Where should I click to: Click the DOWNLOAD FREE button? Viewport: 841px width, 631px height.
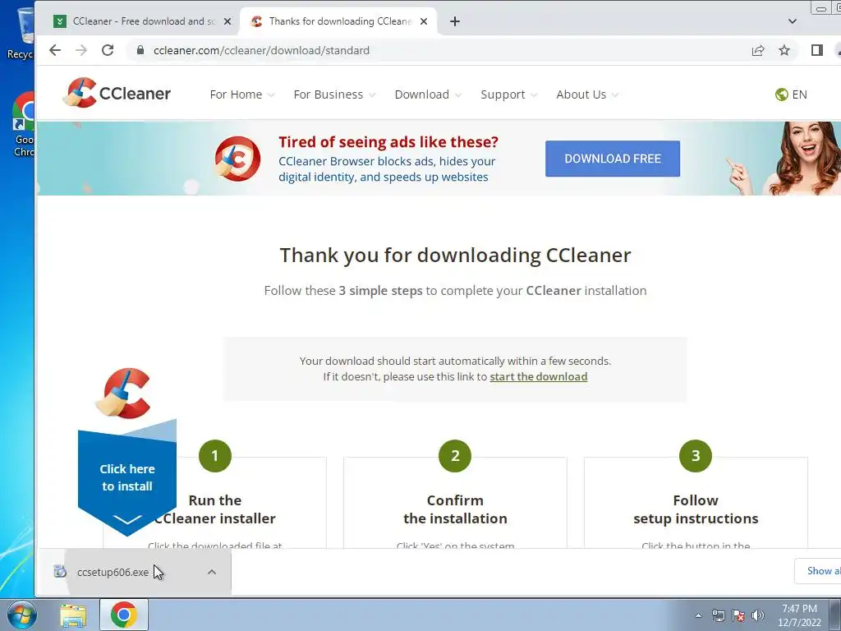pos(613,159)
